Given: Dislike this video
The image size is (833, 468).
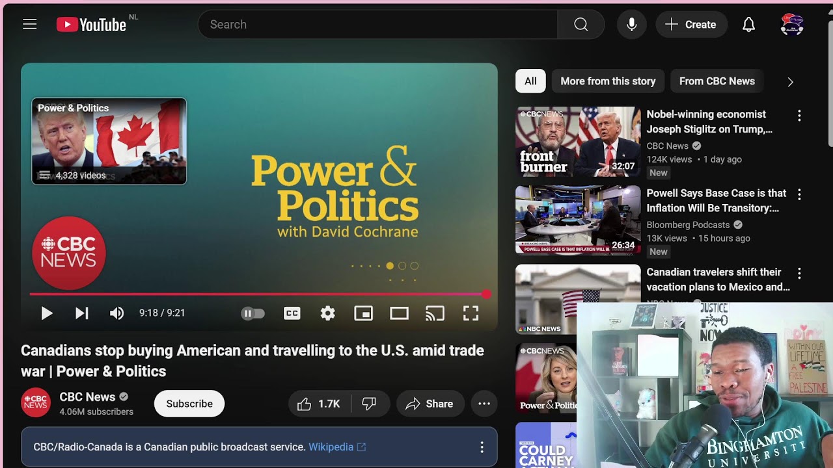Looking at the screenshot, I should (x=370, y=404).
